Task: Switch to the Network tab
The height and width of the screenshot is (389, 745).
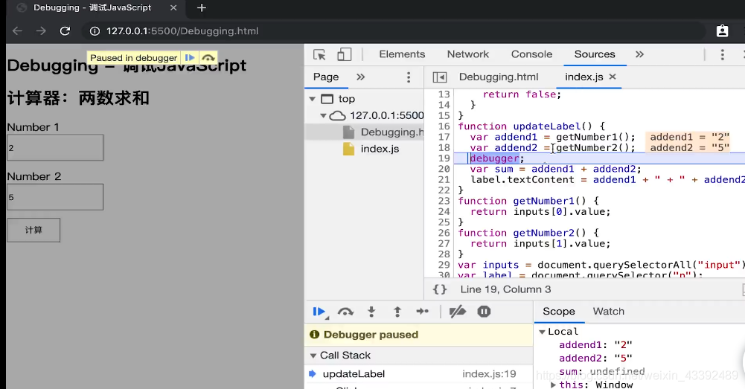Action: pos(468,54)
